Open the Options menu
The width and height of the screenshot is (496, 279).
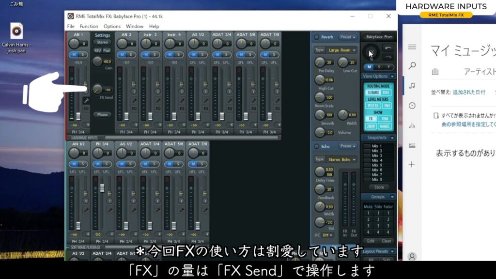tap(112, 26)
